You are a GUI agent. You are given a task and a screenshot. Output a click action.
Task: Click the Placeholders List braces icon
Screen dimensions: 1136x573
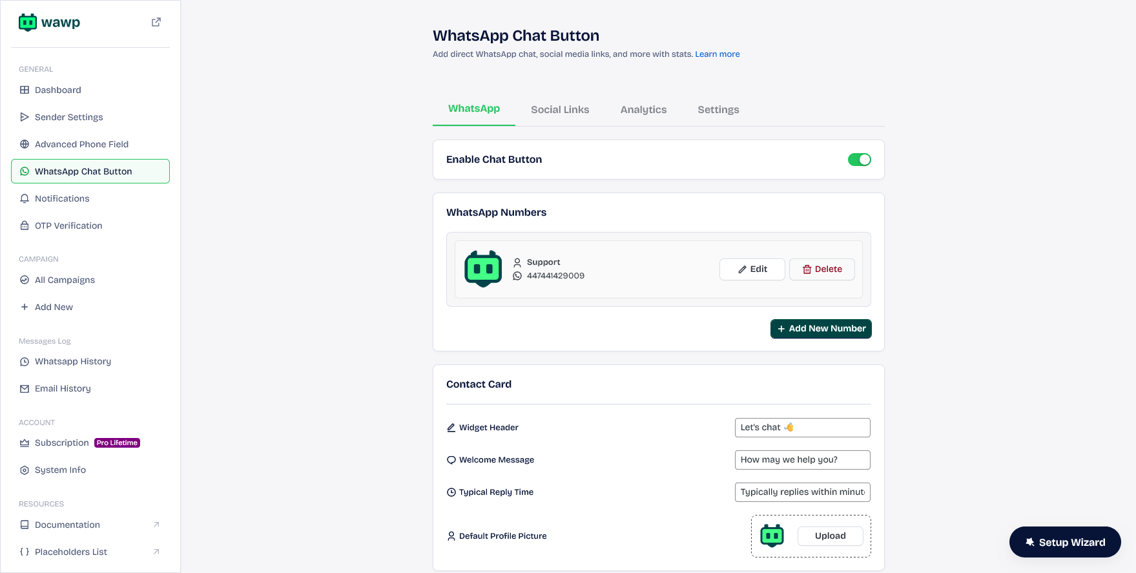click(x=25, y=552)
